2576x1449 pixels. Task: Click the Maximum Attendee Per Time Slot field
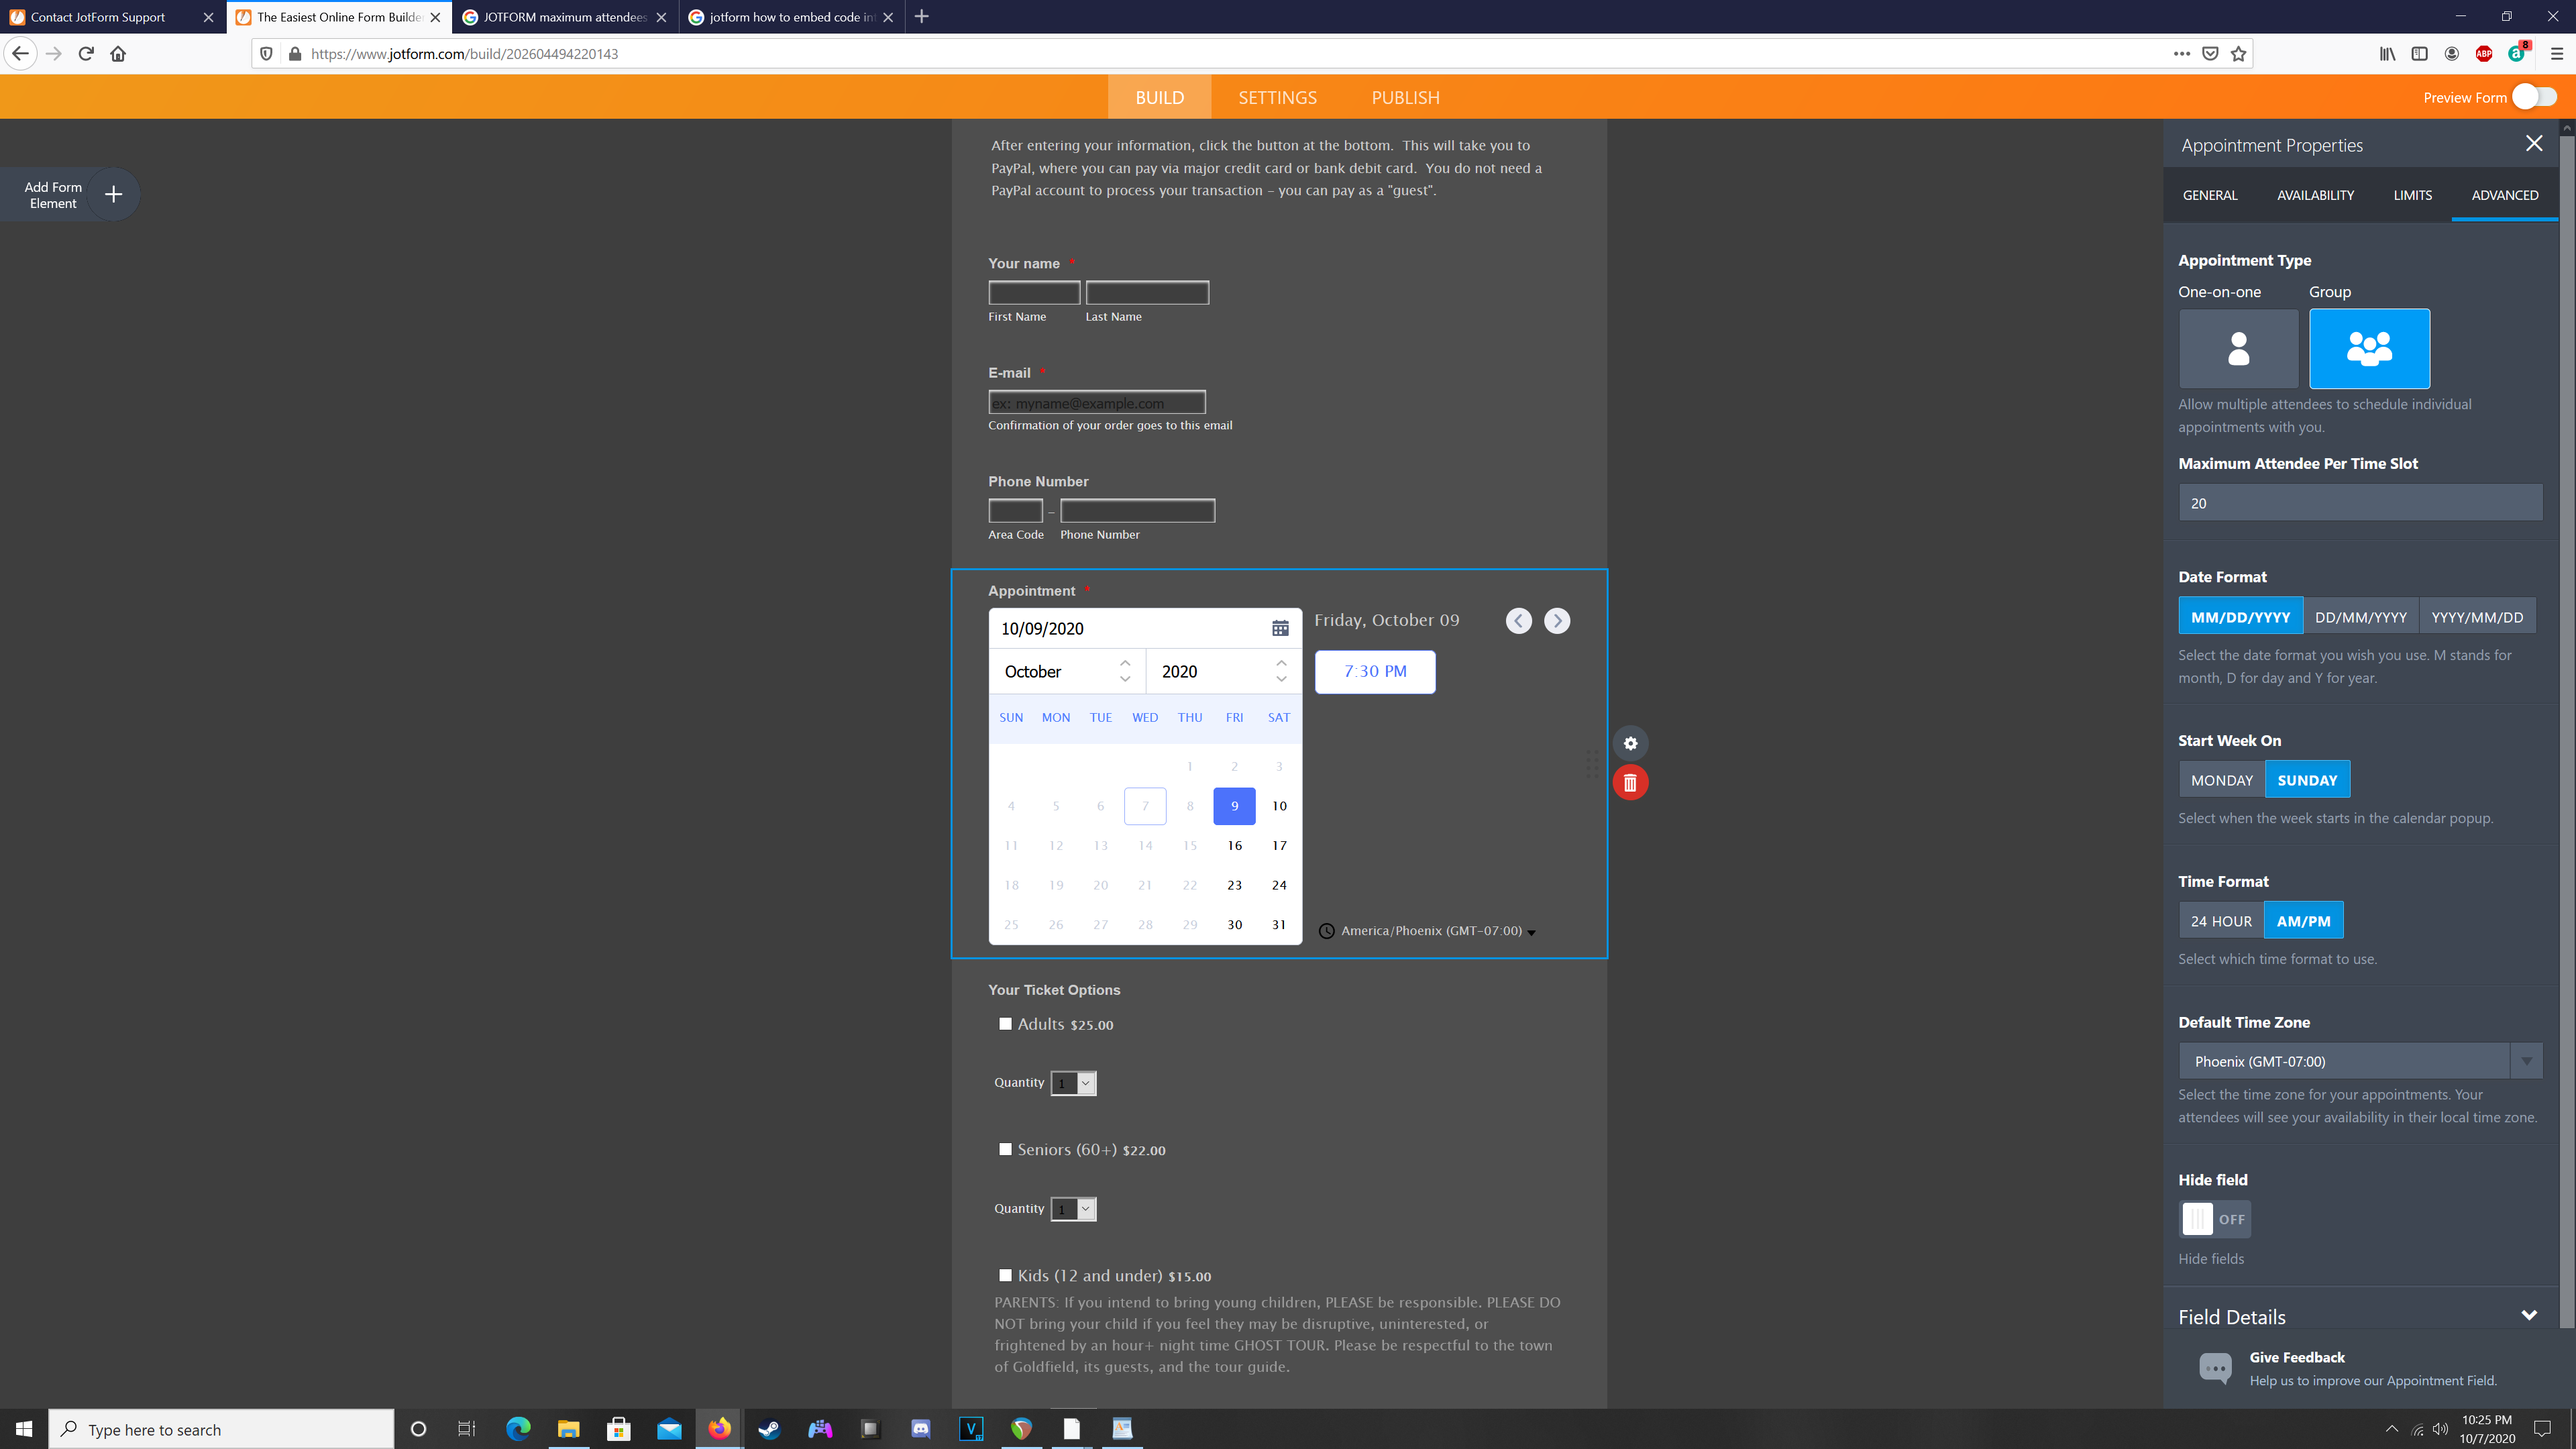pos(2359,503)
